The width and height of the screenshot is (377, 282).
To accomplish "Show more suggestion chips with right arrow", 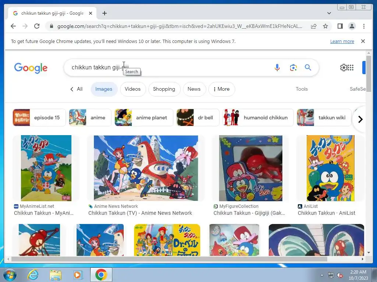I will click(360, 119).
